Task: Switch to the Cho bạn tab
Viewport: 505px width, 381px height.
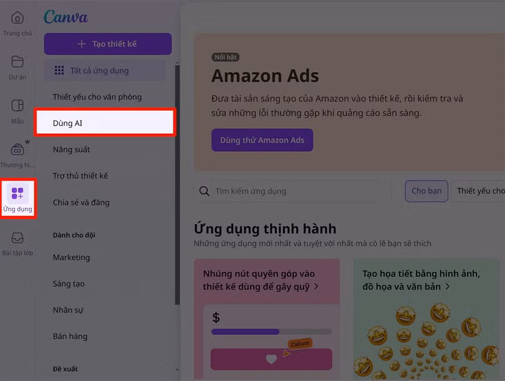Action: point(426,191)
